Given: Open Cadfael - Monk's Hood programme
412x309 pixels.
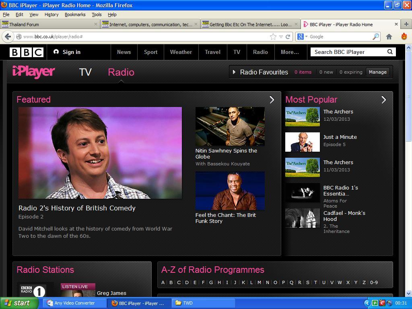Looking at the screenshot, I should 344,216.
